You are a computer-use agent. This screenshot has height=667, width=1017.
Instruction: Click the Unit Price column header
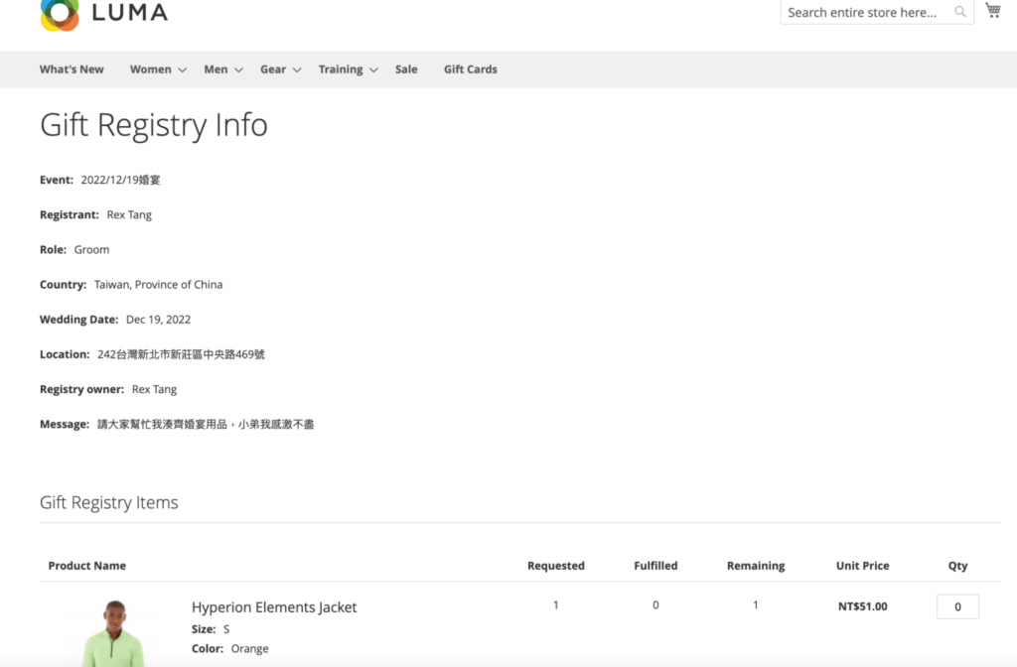(862, 566)
